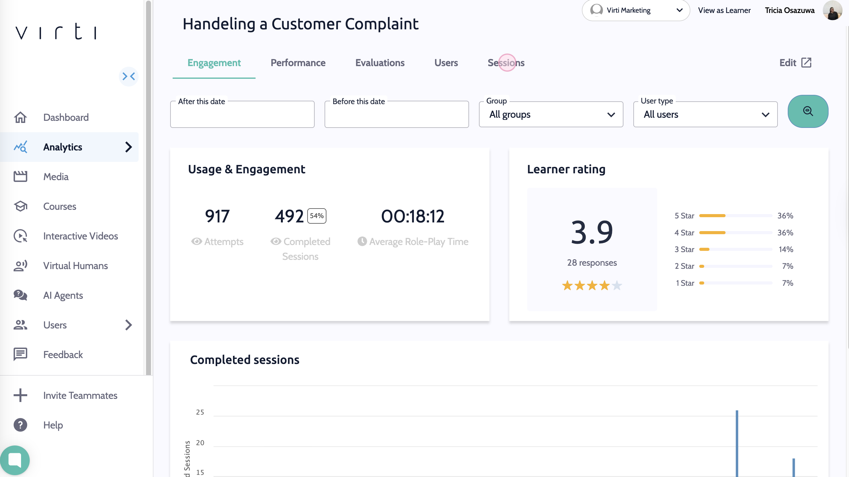Open Interactive Videos via its play icon
849x477 pixels.
tap(20, 236)
